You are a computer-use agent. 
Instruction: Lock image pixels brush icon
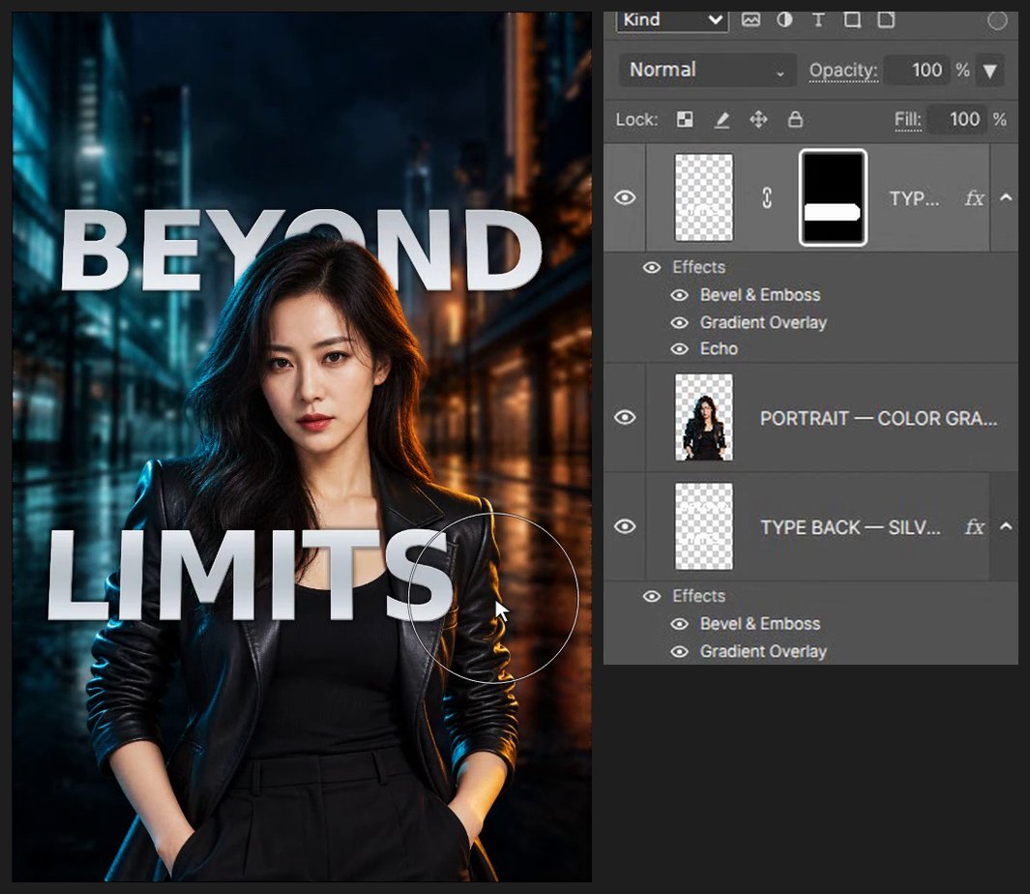(721, 120)
